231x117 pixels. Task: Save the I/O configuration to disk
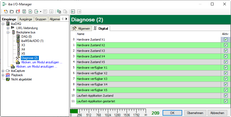24,11
